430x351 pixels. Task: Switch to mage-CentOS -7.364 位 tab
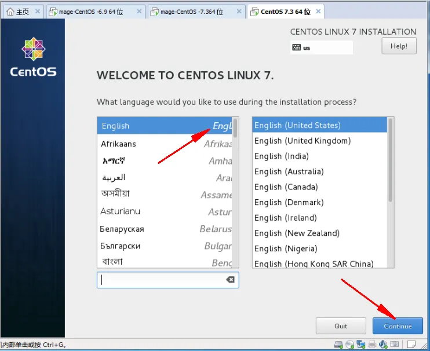196,12
